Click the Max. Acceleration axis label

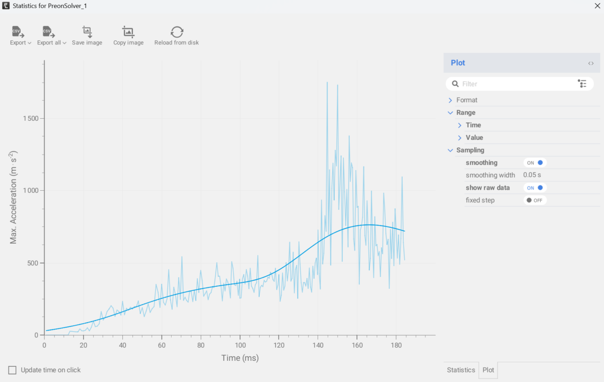(14, 198)
